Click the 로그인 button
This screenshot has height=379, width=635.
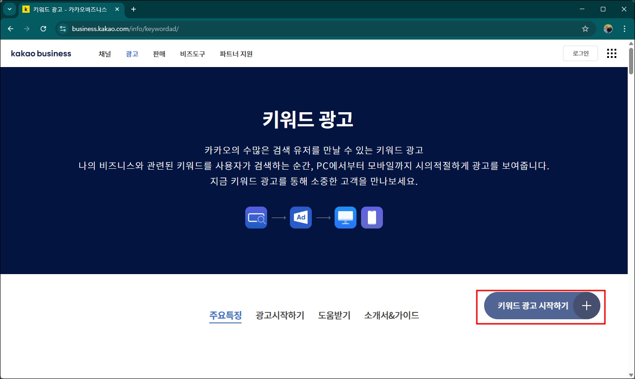point(580,53)
